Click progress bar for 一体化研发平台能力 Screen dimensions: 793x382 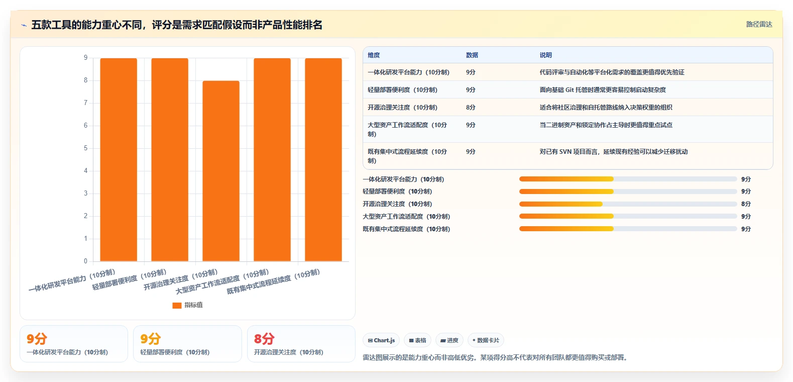pos(628,179)
